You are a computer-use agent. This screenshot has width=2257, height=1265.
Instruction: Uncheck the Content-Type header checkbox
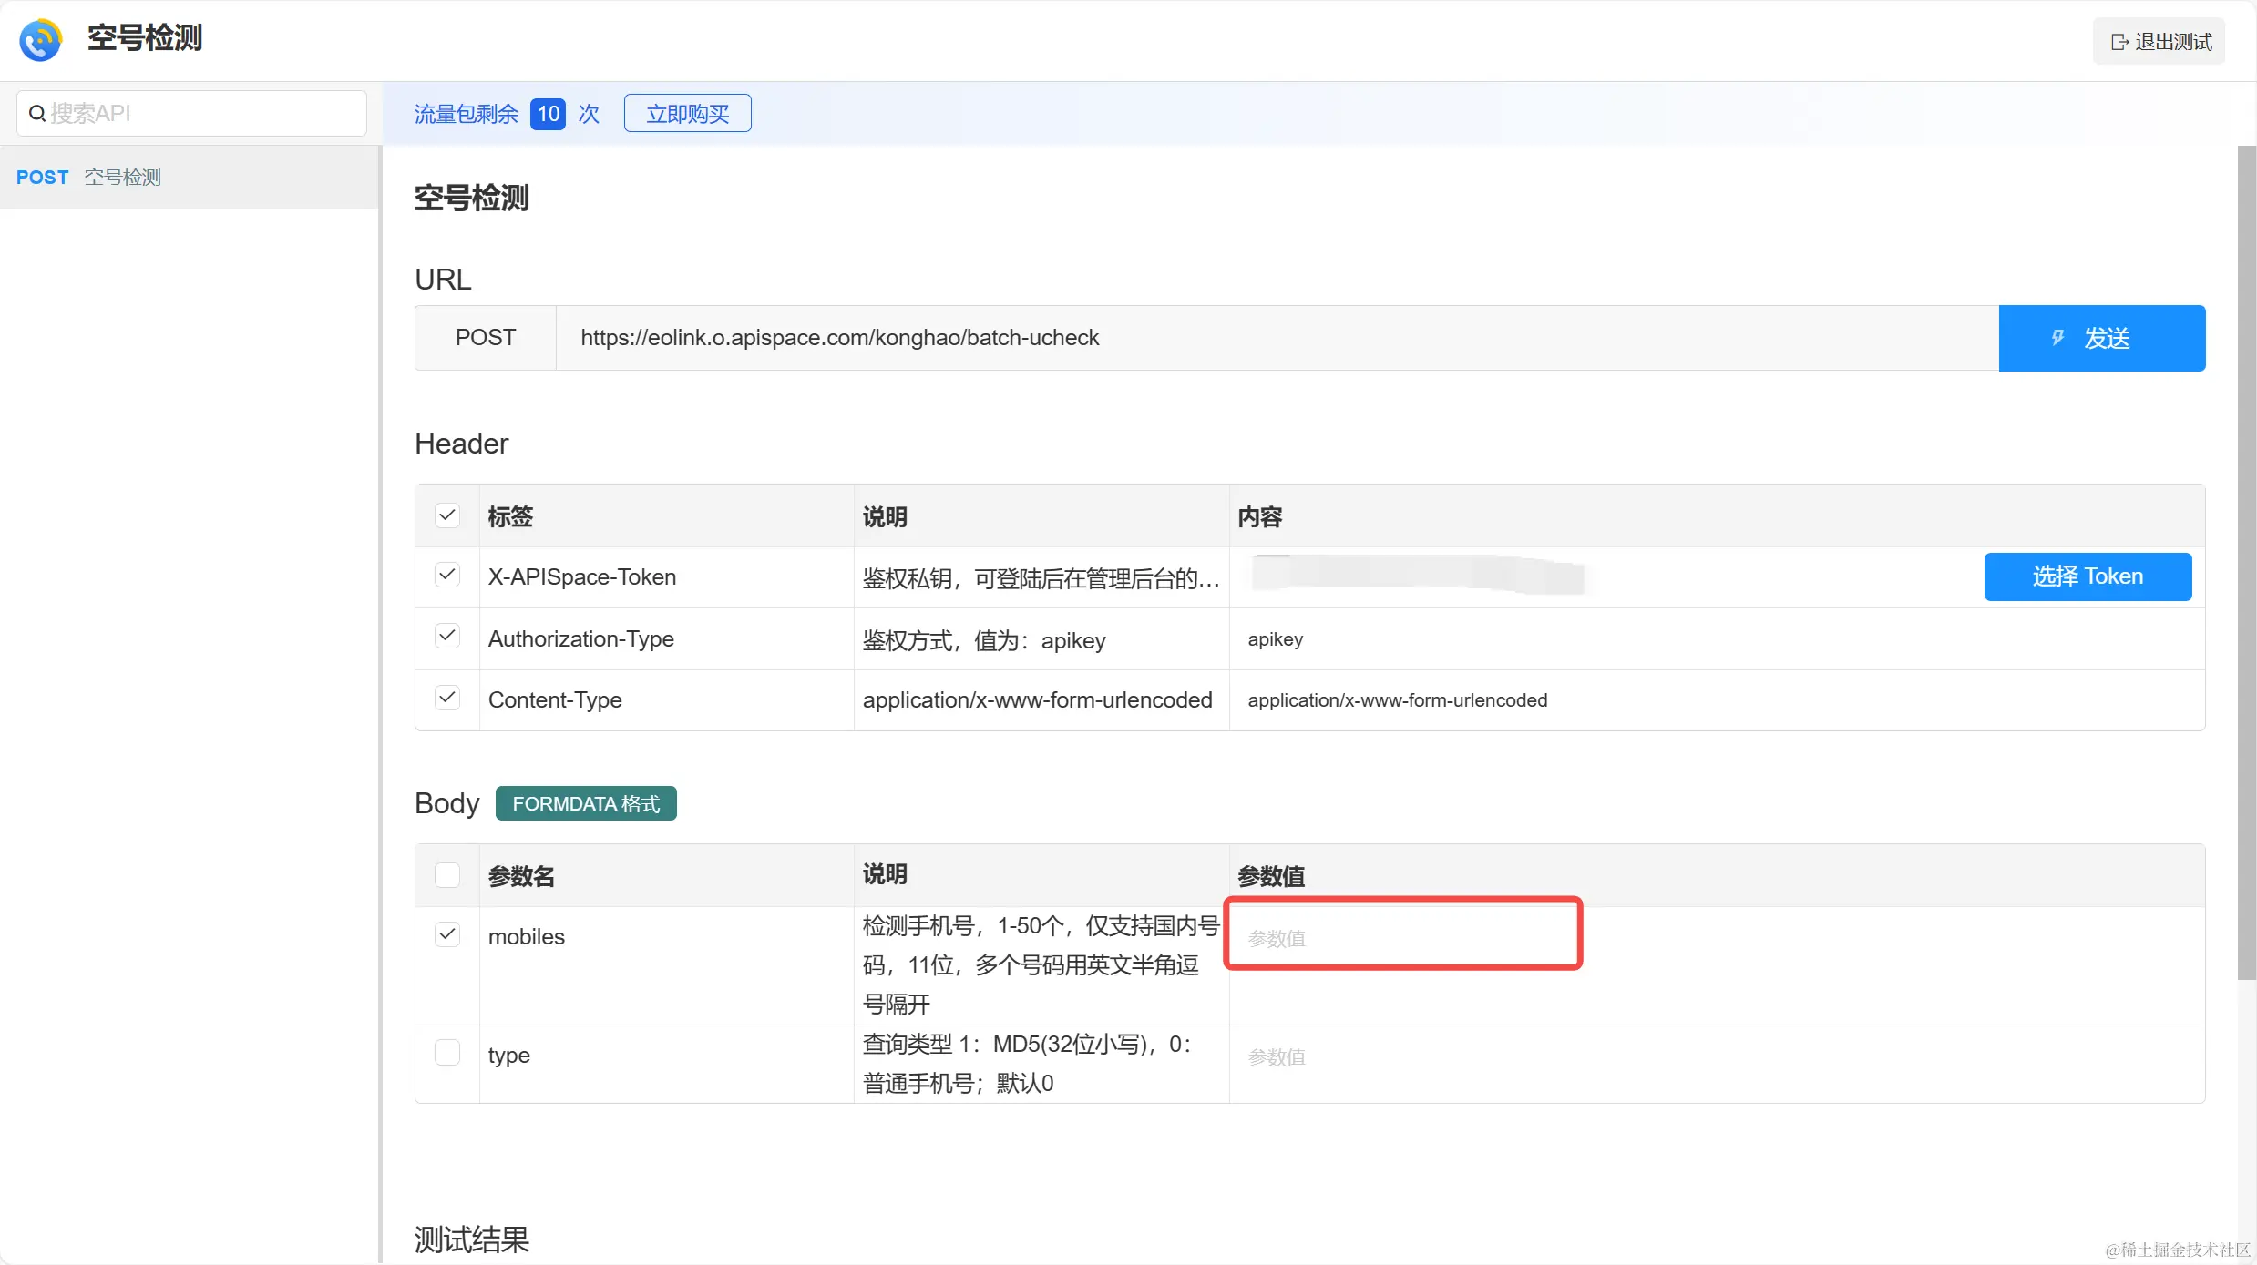(446, 699)
